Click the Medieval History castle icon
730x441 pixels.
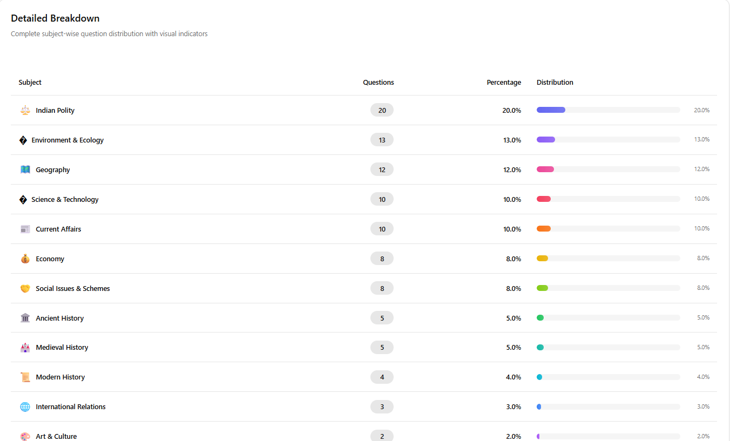coord(25,348)
